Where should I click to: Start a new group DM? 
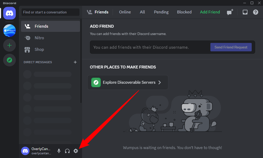(x=230, y=12)
